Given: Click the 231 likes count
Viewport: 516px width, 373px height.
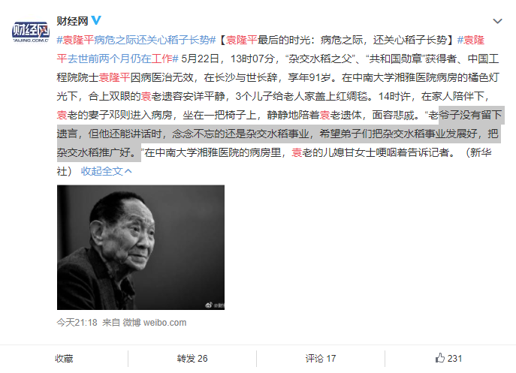Looking at the screenshot, I should coord(455,358).
